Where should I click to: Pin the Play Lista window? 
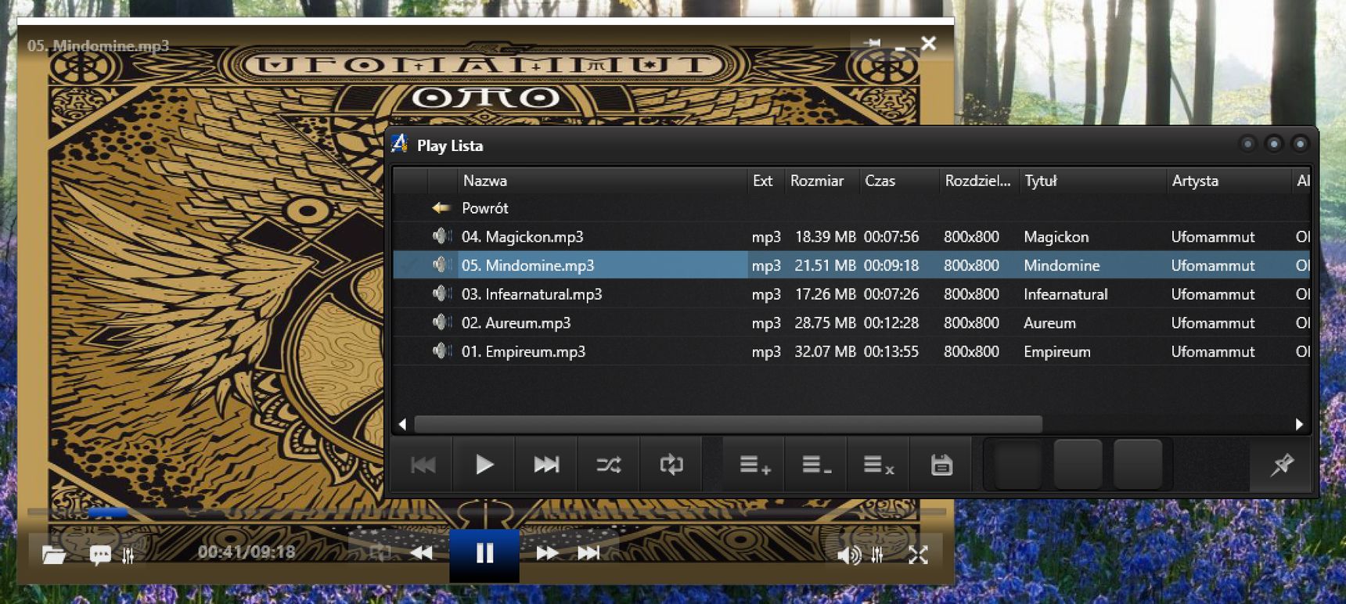pyautogui.click(x=1281, y=465)
